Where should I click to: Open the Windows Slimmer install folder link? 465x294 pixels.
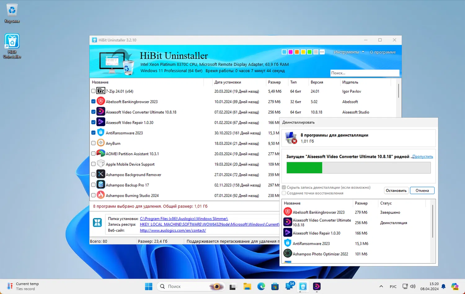(x=184, y=219)
